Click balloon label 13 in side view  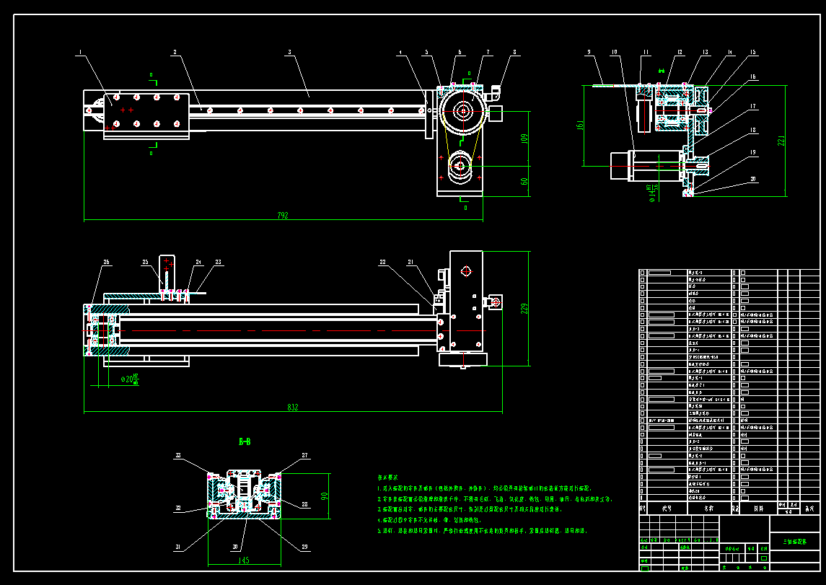pos(705,52)
